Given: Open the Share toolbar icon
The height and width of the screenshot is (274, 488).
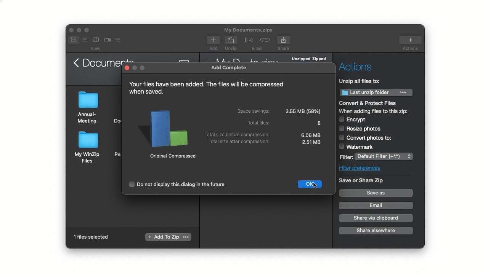Looking at the screenshot, I should click(283, 40).
